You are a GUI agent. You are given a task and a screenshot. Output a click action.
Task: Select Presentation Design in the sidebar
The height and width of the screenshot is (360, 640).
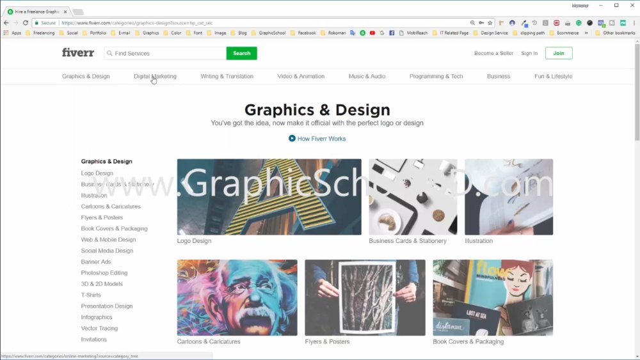[x=106, y=306]
